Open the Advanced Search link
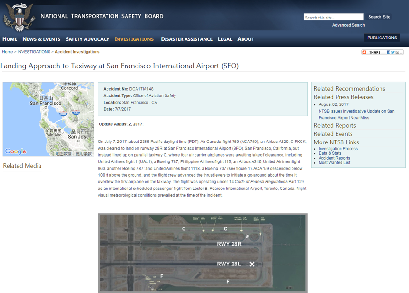This screenshot has height=293, width=409. [x=349, y=25]
